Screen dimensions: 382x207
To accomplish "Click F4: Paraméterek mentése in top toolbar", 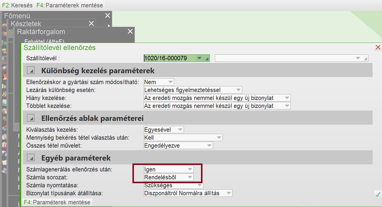I will coord(70,5).
